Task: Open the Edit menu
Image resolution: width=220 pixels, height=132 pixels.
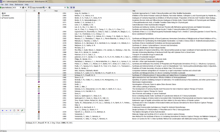Action: point(7,4)
